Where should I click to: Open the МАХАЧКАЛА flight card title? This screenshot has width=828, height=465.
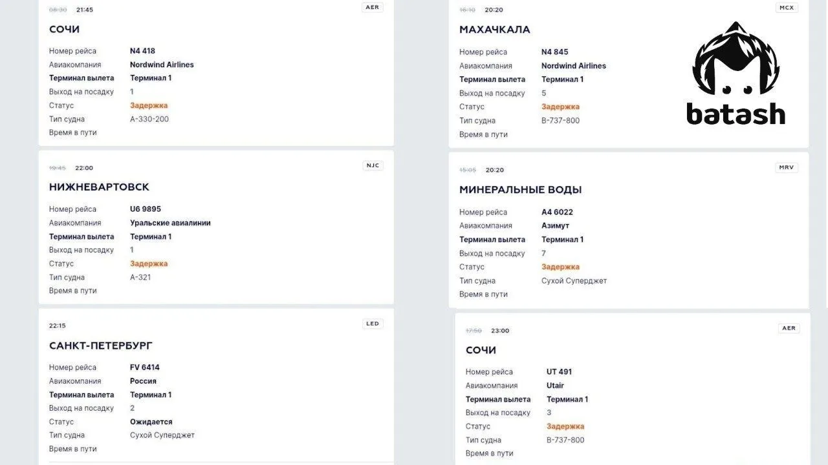coord(495,30)
